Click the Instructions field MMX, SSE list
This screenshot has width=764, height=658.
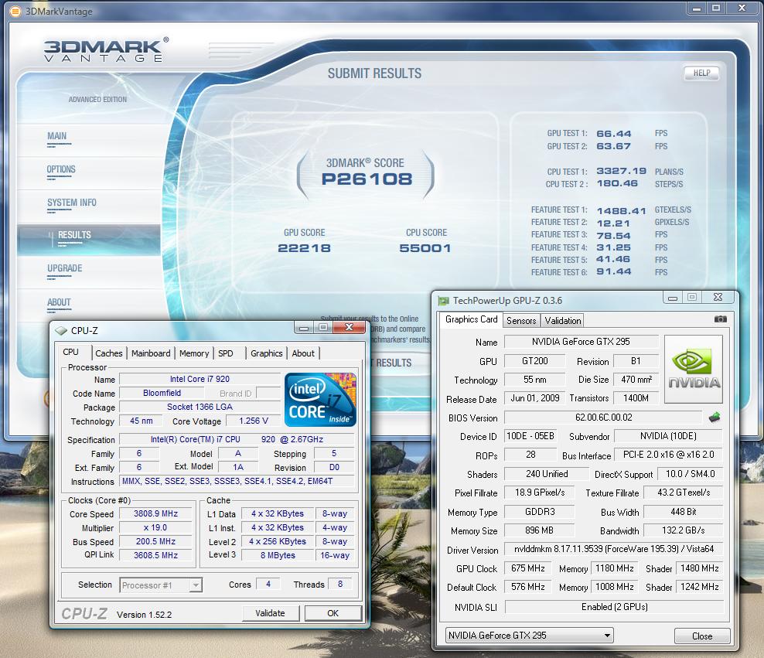coord(237,481)
